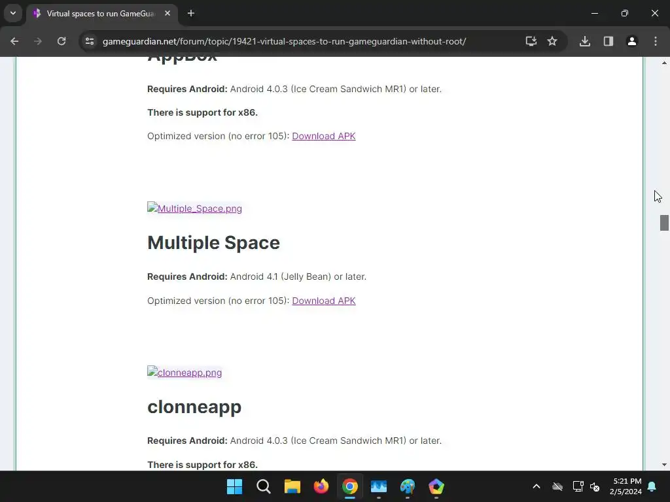Open the Multiple_Space.png image link
The width and height of the screenshot is (670, 502).
194,209
